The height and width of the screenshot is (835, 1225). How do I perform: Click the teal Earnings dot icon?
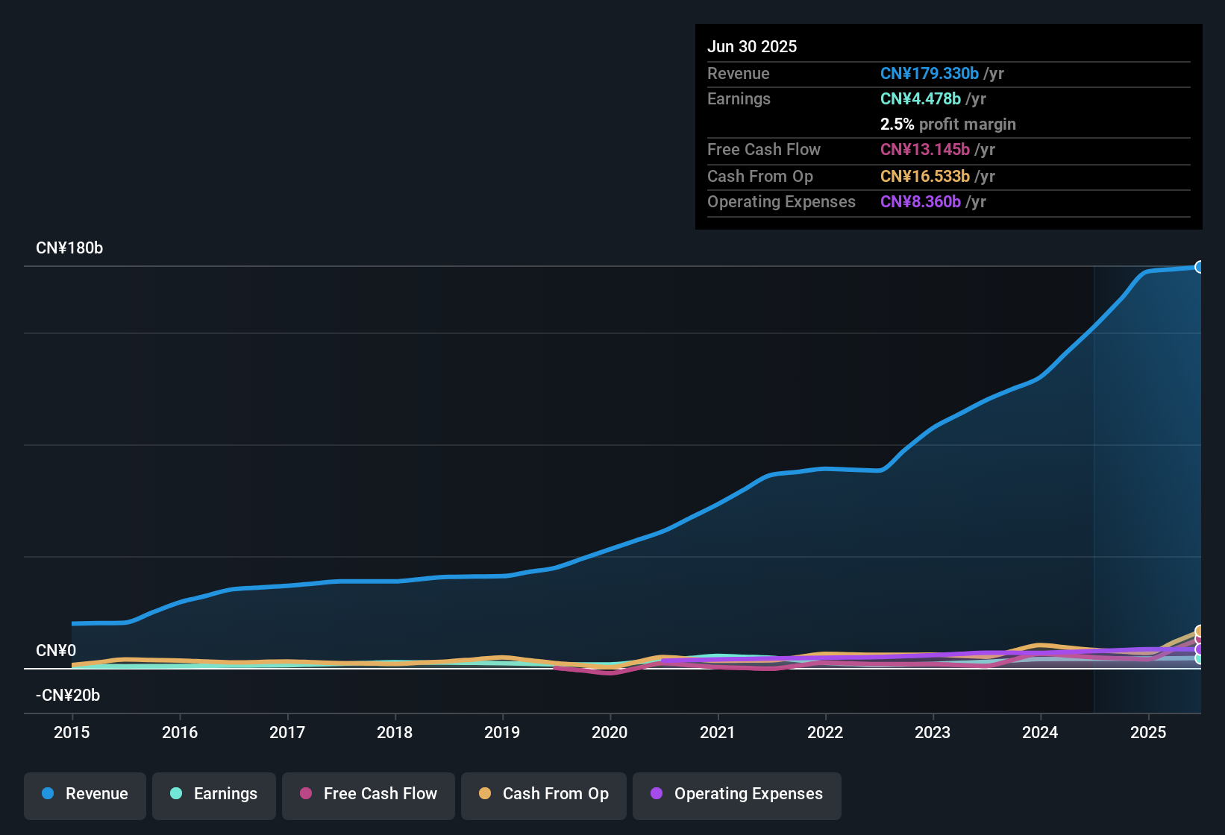176,794
